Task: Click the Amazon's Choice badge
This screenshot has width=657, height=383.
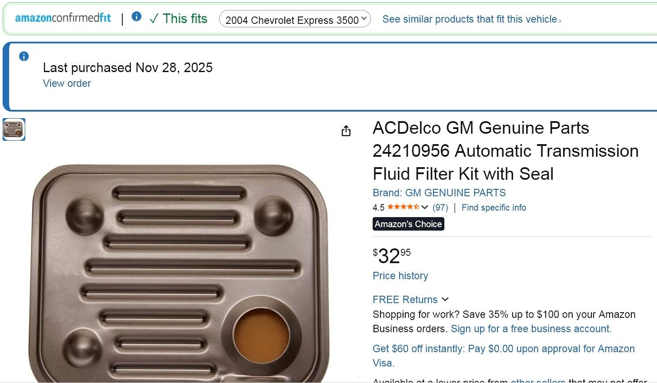Action: pyautogui.click(x=408, y=224)
